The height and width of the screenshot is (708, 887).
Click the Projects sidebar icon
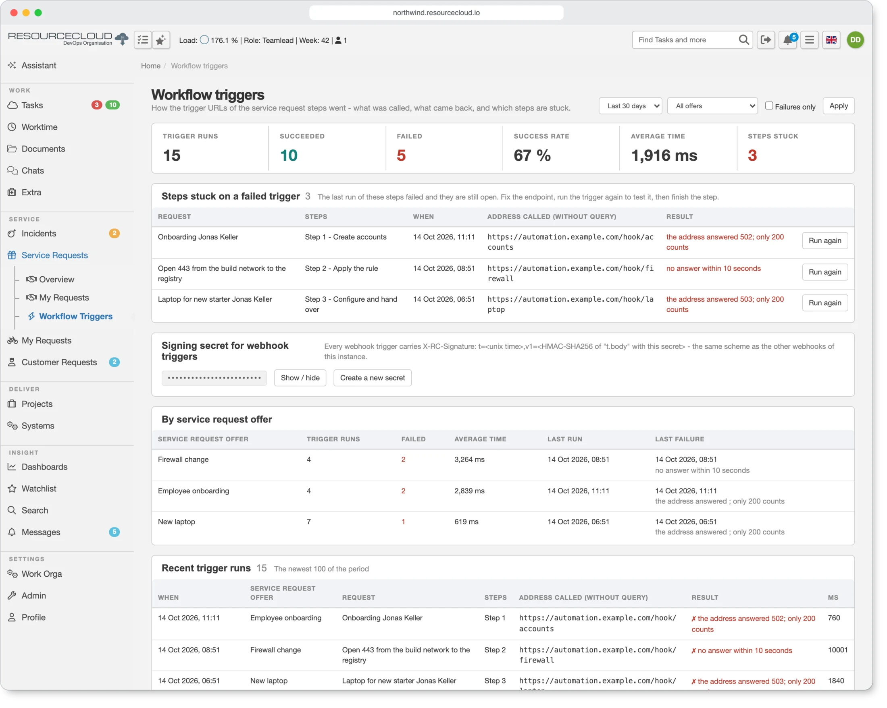coord(12,404)
